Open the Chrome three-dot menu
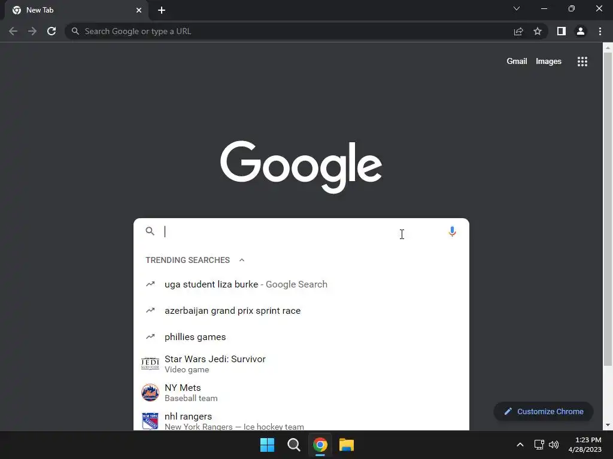Screen dimensions: 613x459 pyautogui.click(x=600, y=31)
